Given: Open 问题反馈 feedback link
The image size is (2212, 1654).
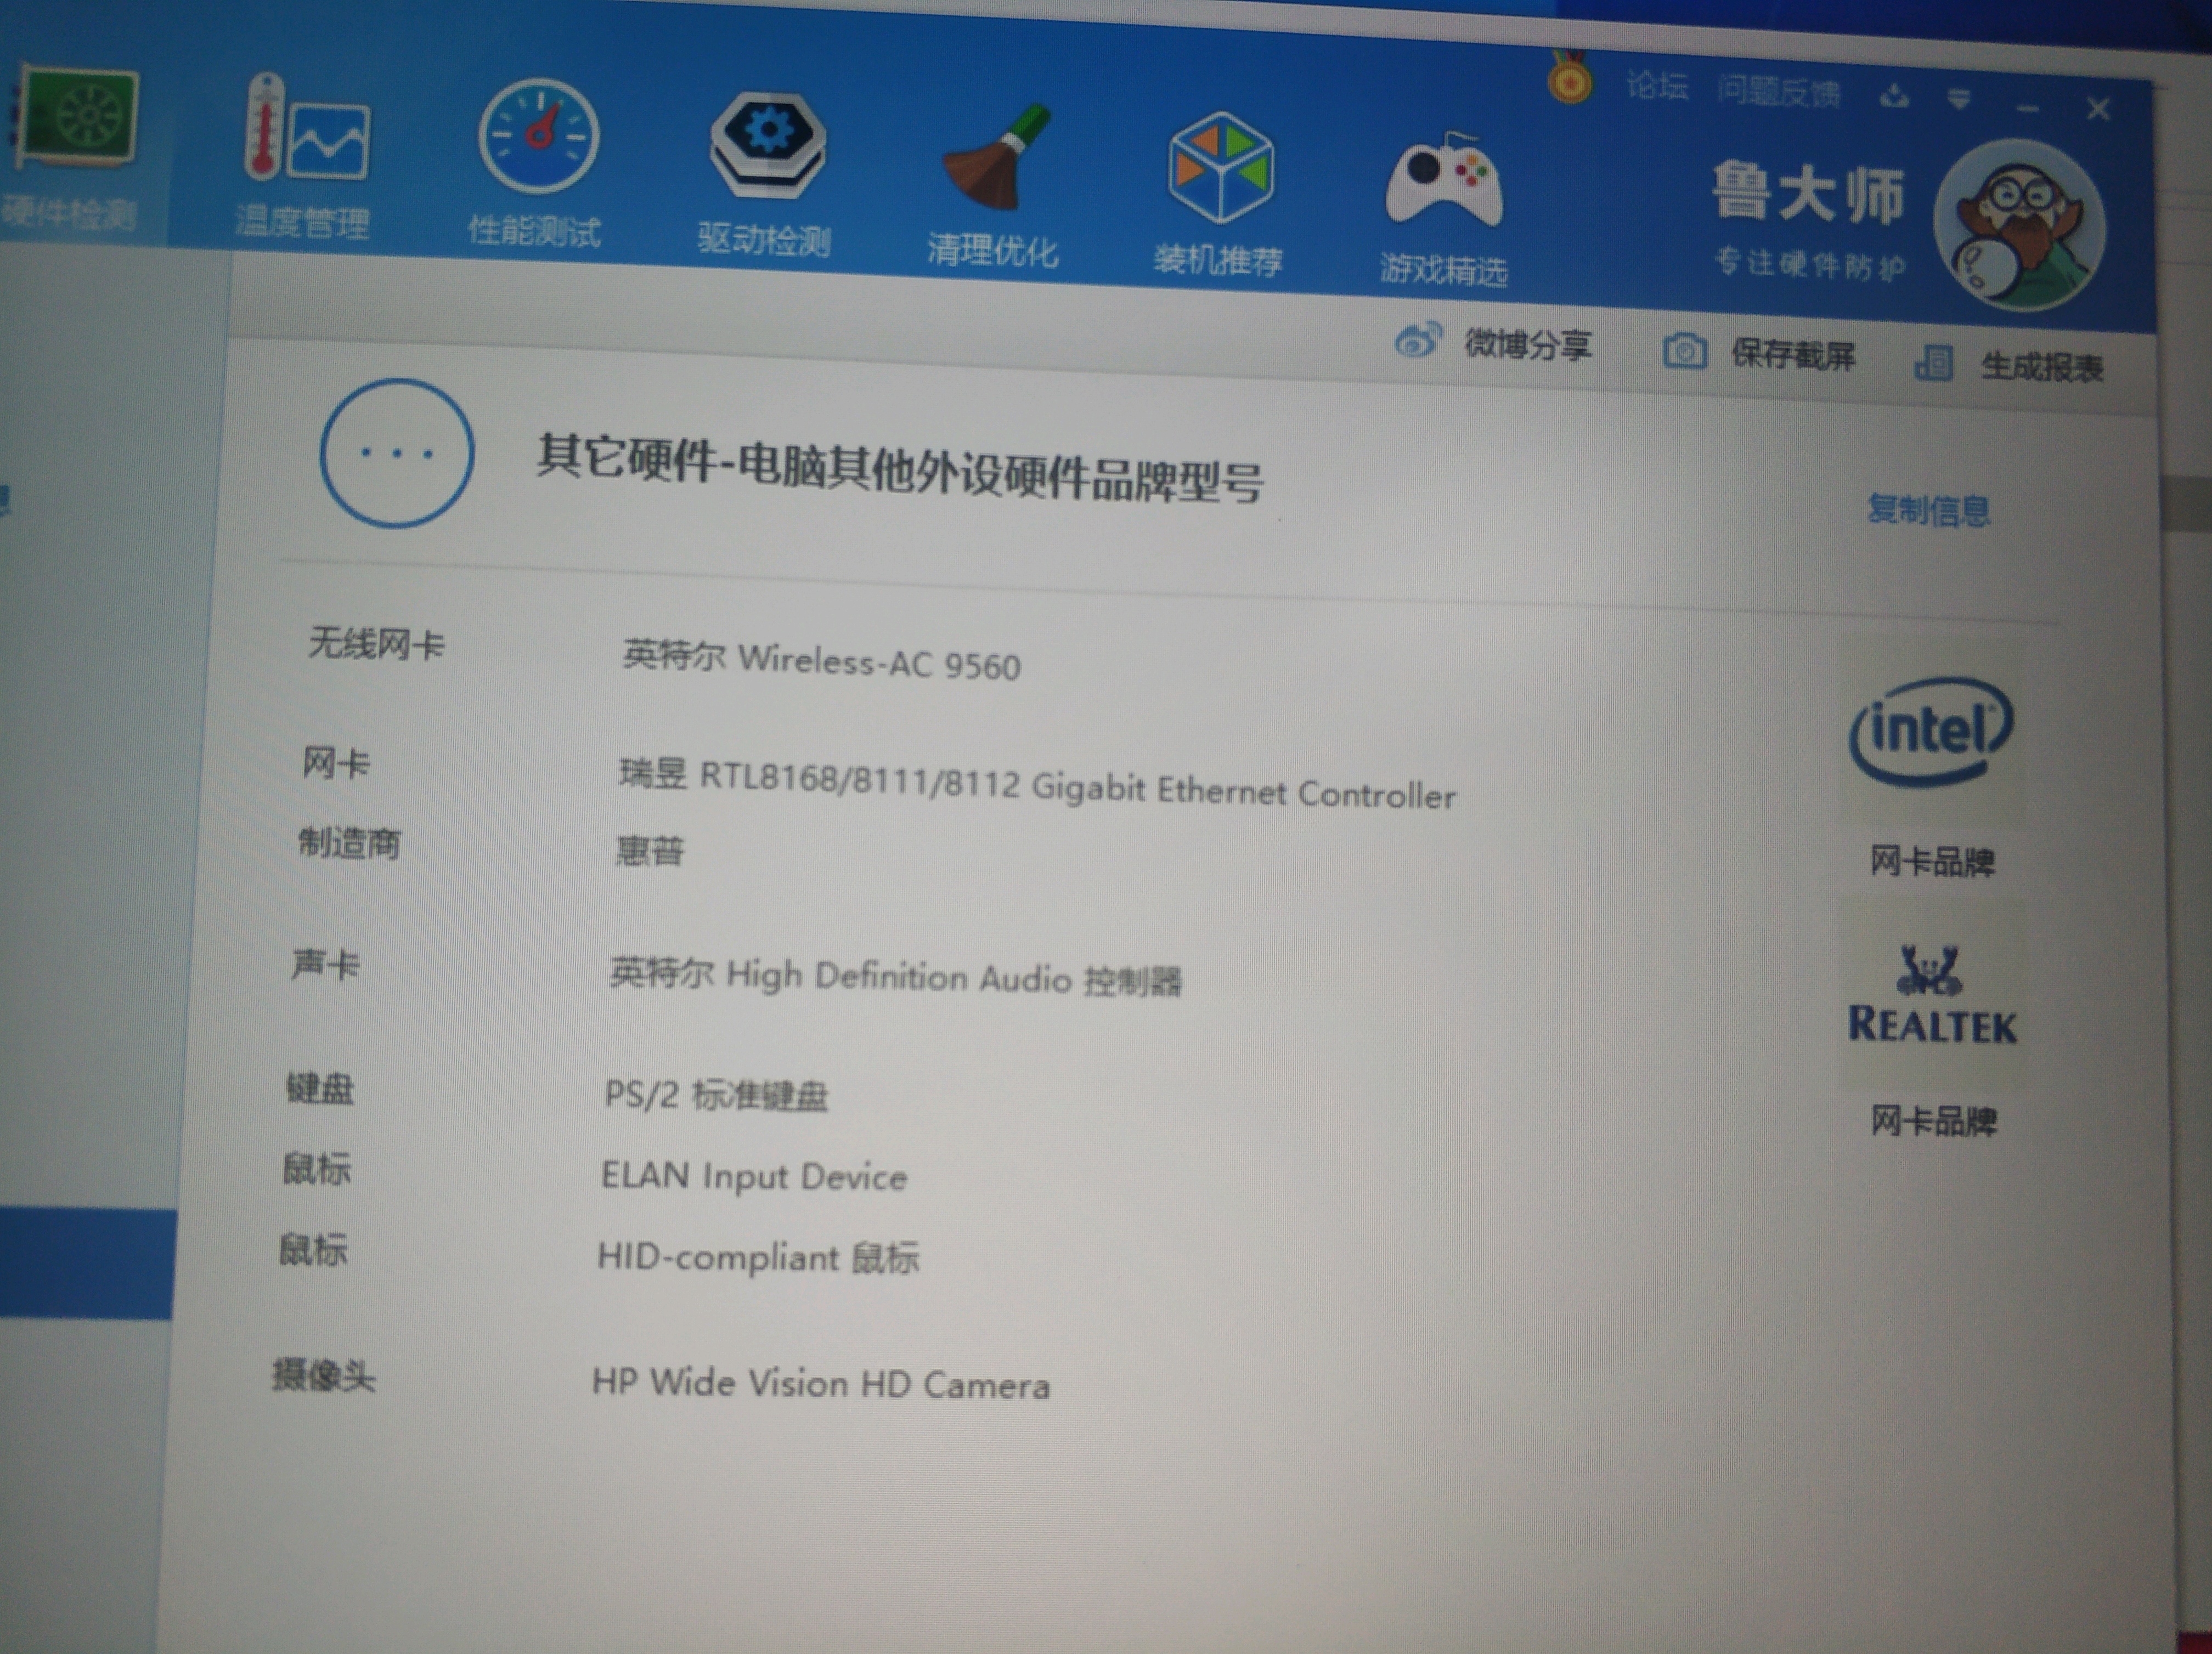Looking at the screenshot, I should pos(1778,92).
